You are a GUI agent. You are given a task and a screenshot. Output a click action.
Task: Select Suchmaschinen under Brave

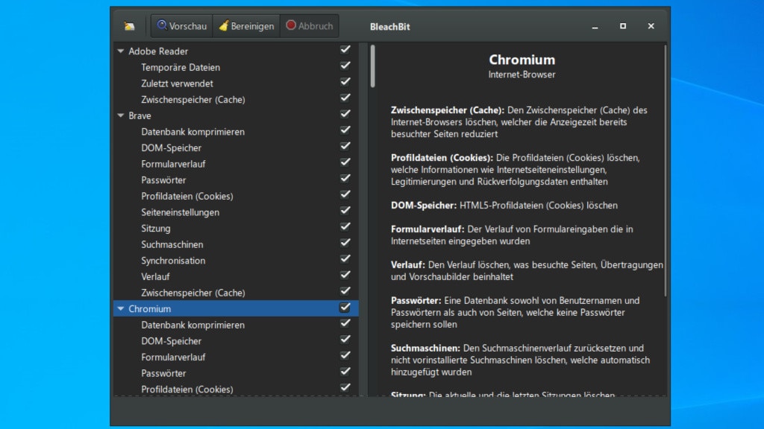click(236, 244)
